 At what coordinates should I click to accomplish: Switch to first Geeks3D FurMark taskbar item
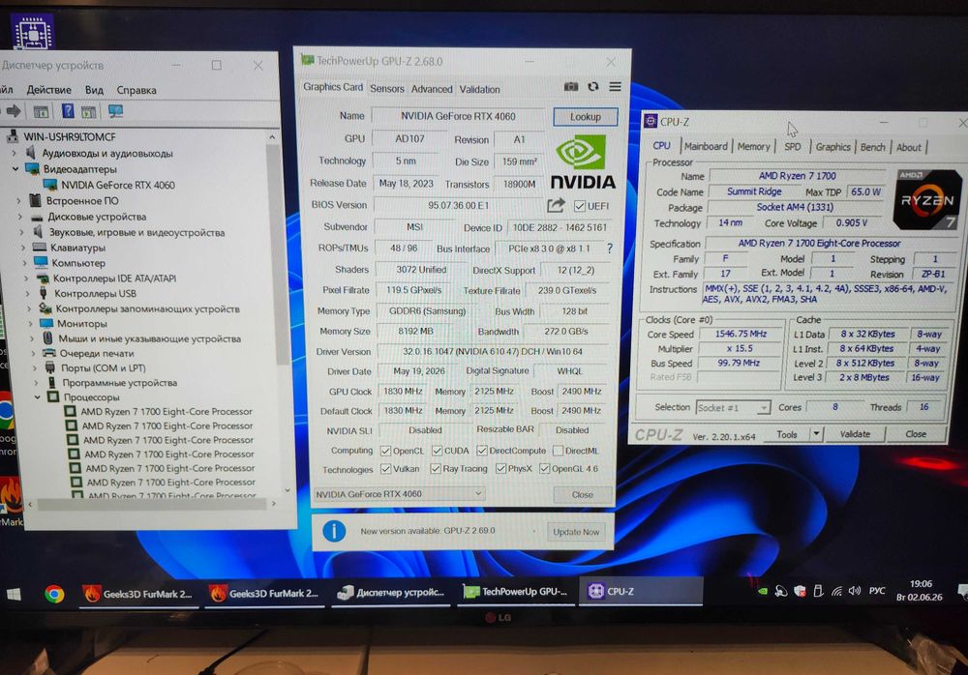pyautogui.click(x=138, y=594)
